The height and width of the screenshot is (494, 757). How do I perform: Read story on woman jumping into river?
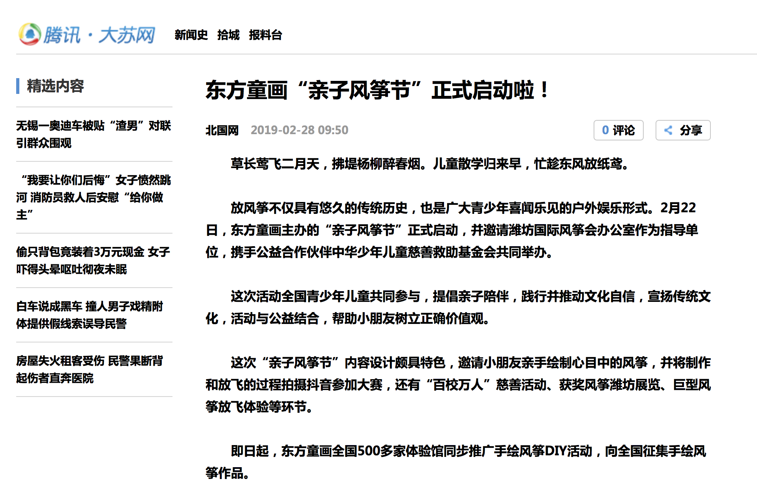coord(94,197)
